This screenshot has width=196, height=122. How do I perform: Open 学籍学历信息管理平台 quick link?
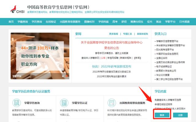[167, 41]
